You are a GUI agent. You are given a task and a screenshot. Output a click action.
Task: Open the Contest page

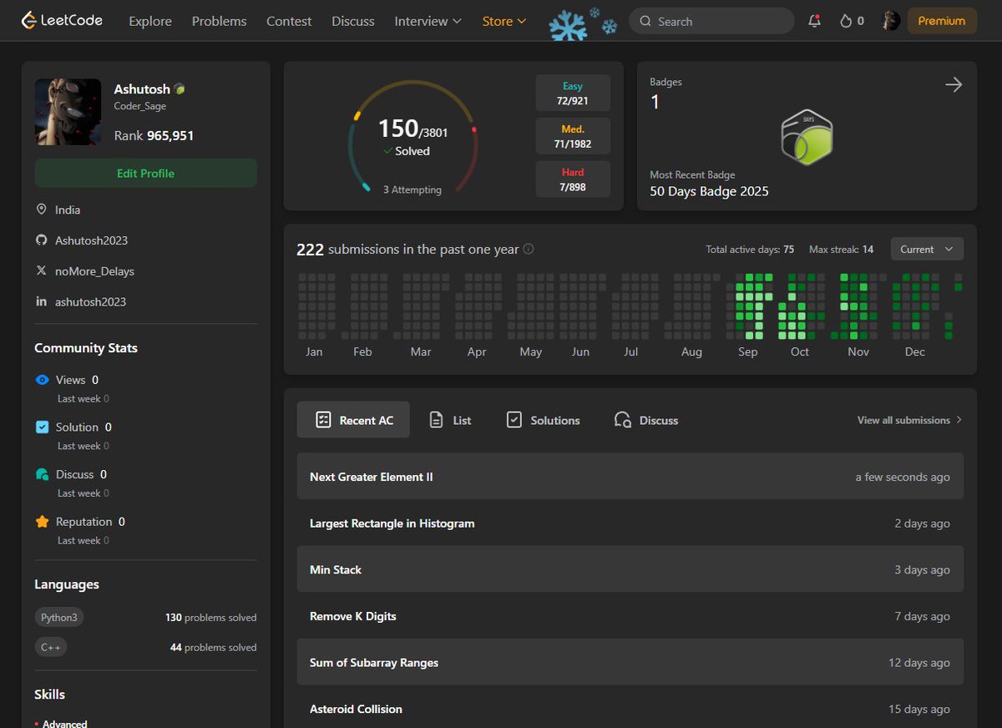tap(289, 21)
